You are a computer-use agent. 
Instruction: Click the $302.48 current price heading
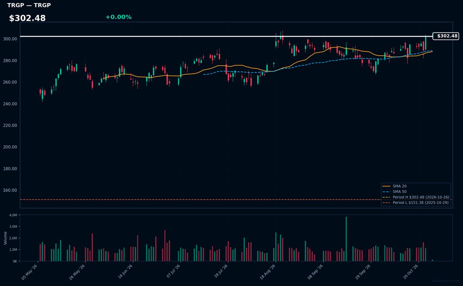coord(27,19)
